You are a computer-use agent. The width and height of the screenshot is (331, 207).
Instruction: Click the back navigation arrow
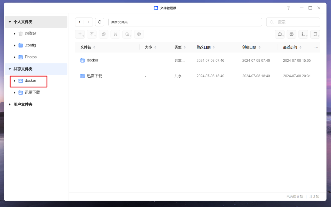pyautogui.click(x=80, y=22)
